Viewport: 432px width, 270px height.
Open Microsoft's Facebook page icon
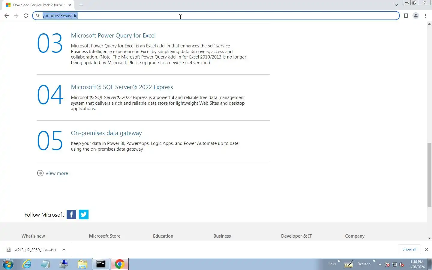[x=71, y=214]
